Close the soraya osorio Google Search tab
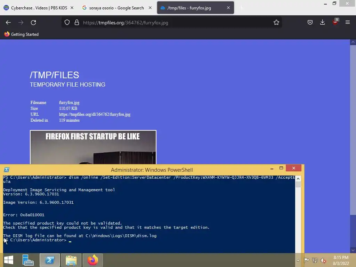 [x=150, y=8]
